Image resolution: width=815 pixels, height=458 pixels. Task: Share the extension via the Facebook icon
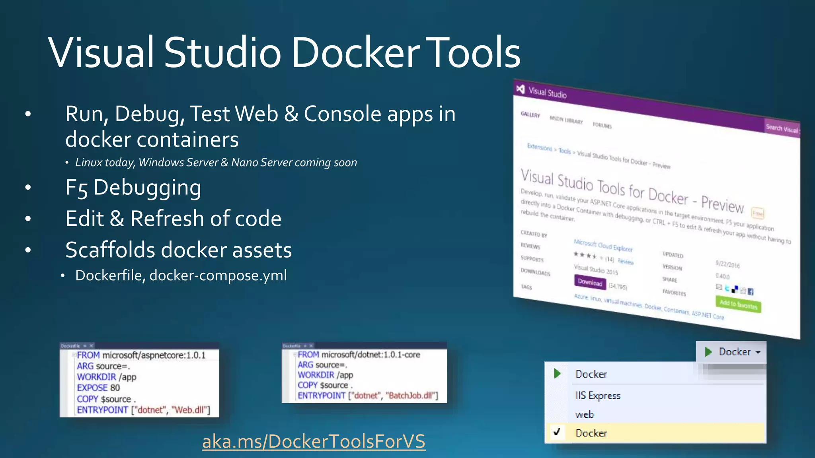click(751, 292)
